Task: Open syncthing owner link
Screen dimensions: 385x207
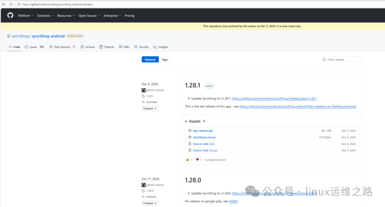Action: [20, 36]
